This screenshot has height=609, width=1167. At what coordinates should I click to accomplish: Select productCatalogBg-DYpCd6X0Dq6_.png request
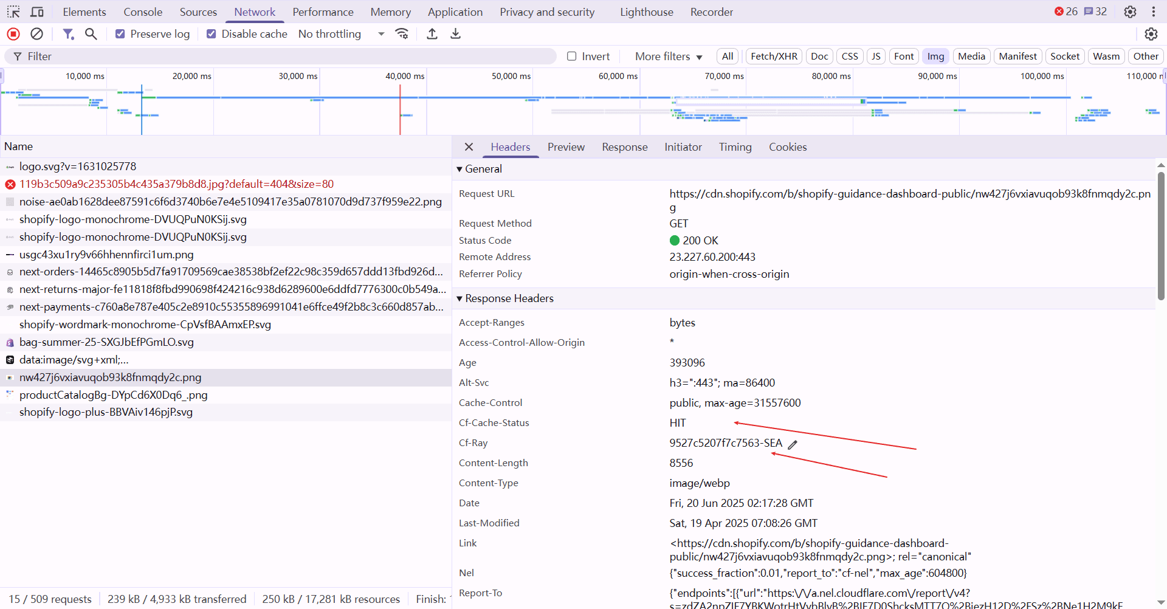tap(113, 395)
